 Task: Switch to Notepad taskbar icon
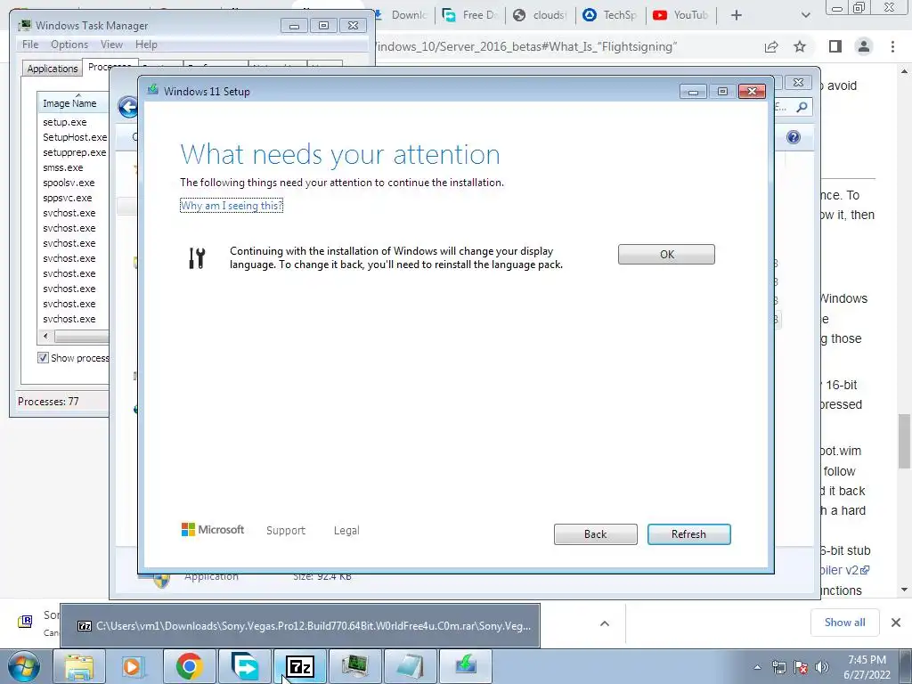click(410, 666)
